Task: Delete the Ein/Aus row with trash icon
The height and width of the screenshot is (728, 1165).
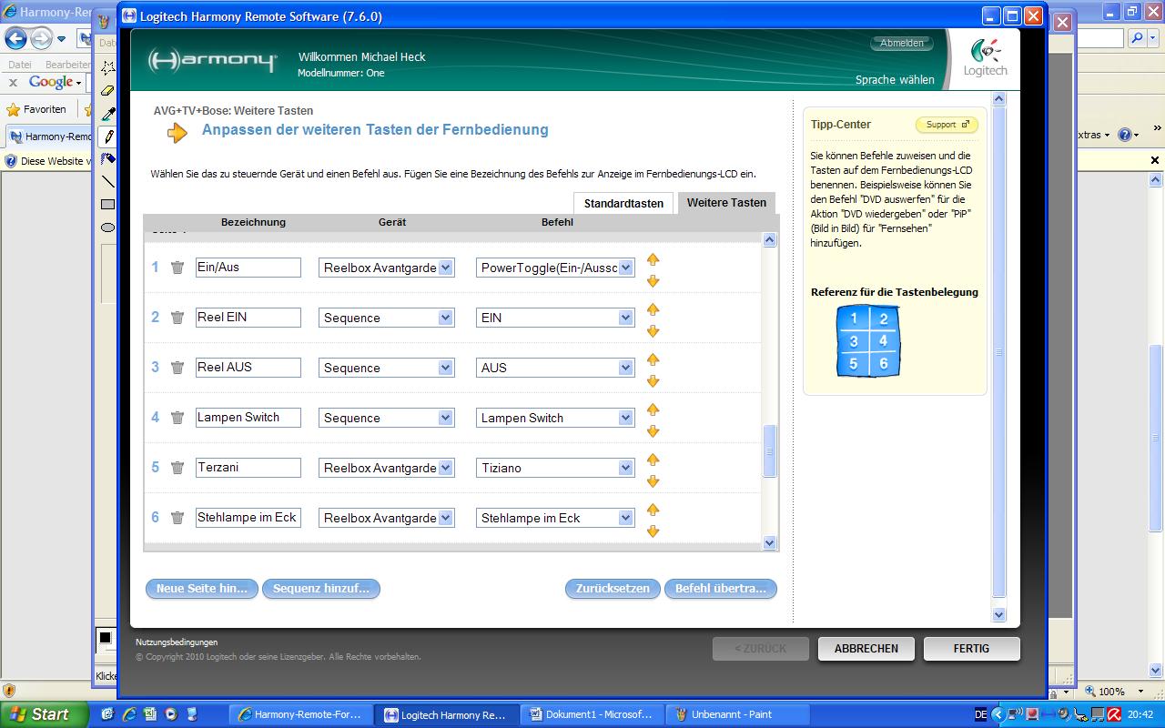Action: click(x=177, y=268)
